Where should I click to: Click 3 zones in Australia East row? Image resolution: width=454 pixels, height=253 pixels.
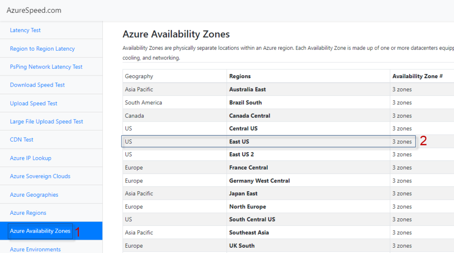pyautogui.click(x=402, y=90)
